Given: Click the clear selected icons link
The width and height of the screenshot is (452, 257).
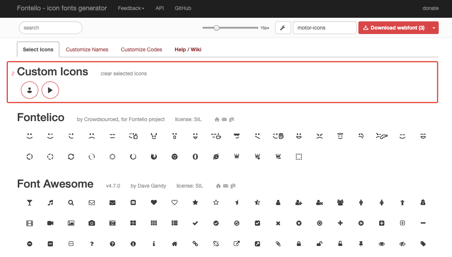Looking at the screenshot, I should pos(124,73).
